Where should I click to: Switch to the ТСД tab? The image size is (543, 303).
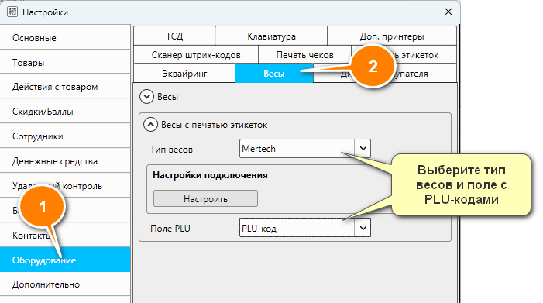pyautogui.click(x=174, y=36)
